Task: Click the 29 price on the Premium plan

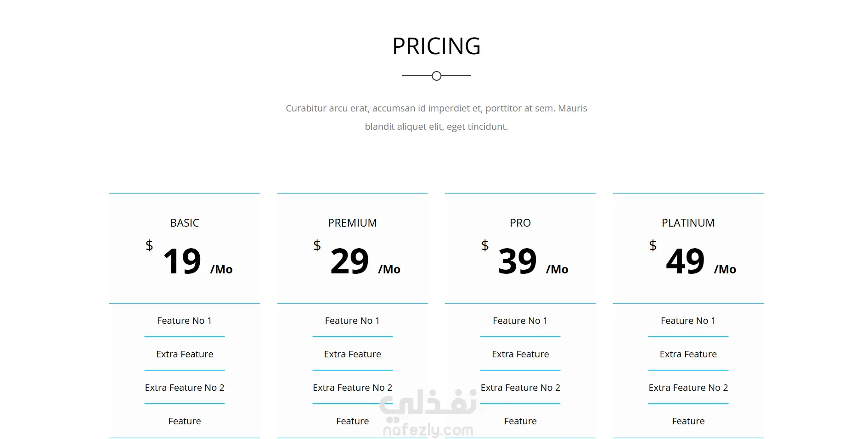Action: [349, 261]
